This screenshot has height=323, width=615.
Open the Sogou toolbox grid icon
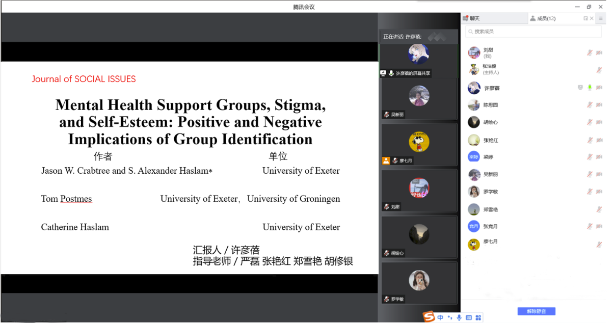(x=478, y=318)
